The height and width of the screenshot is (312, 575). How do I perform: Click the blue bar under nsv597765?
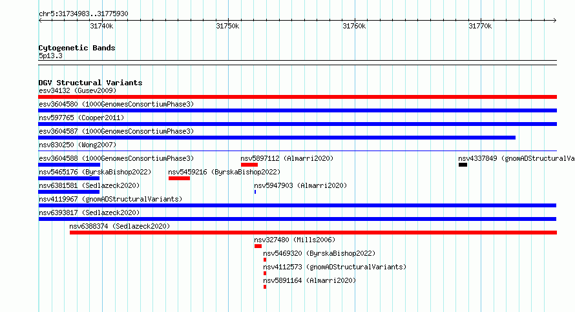pos(297,124)
